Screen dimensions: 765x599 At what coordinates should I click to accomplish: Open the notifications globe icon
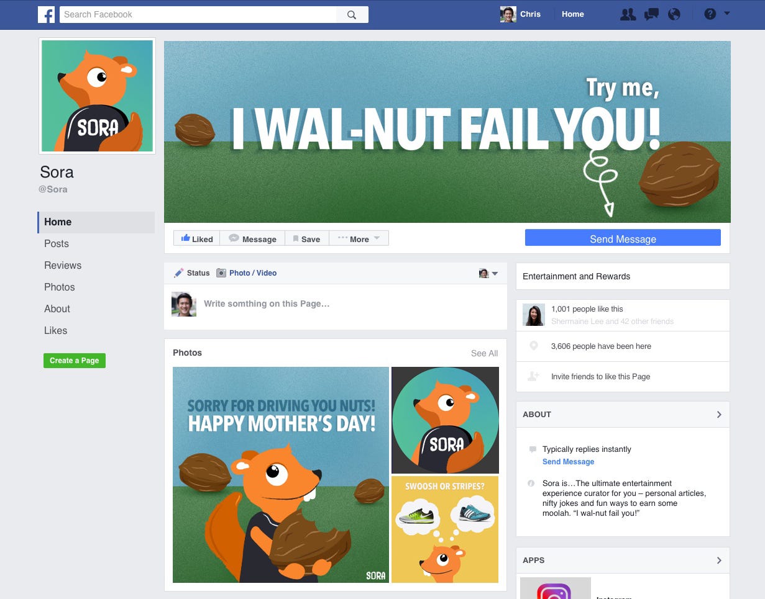[674, 14]
